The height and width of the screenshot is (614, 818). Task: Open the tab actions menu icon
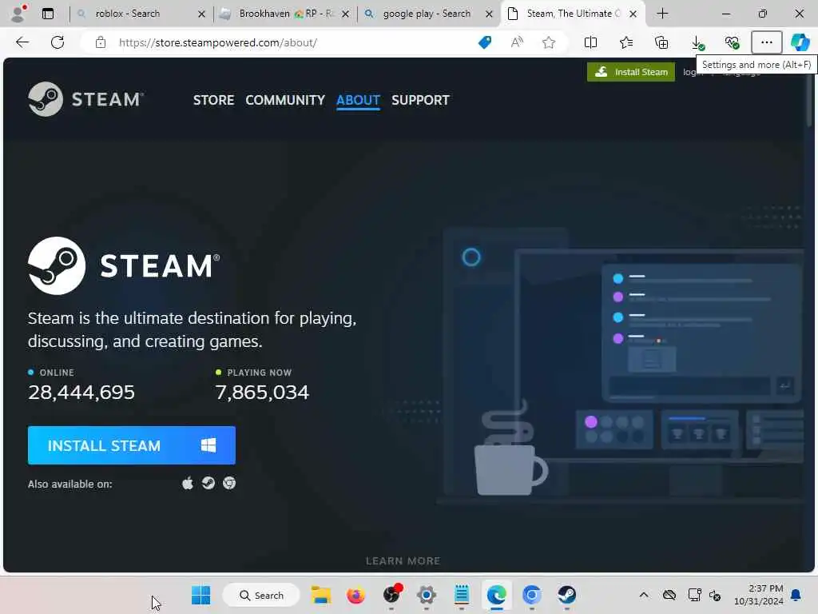48,14
